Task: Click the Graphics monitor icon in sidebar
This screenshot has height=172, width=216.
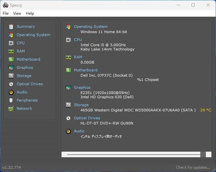Action: (x=11, y=68)
